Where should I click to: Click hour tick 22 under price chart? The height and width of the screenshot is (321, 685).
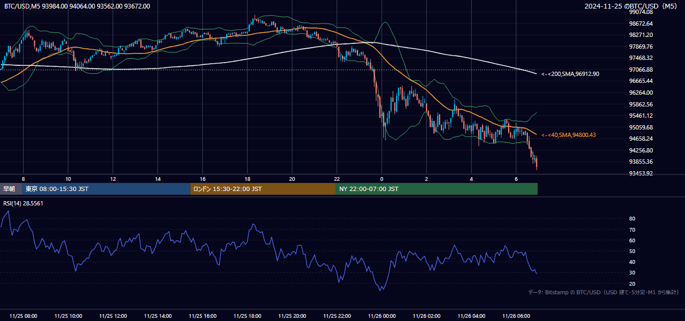tap(337, 179)
